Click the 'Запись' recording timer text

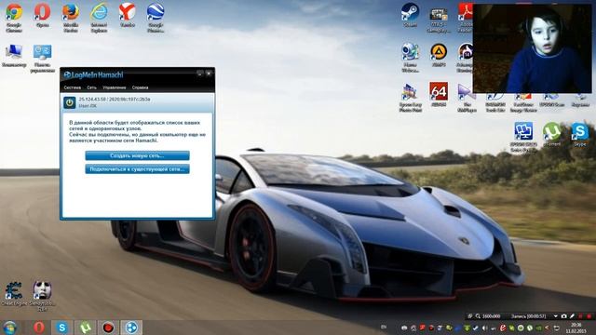[x=529, y=316]
